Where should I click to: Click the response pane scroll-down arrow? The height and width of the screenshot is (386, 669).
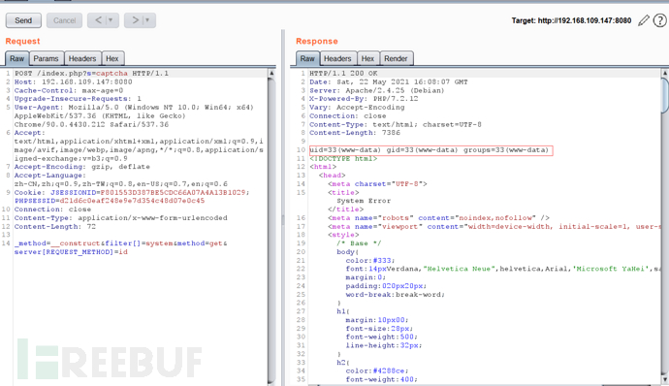tap(665, 379)
